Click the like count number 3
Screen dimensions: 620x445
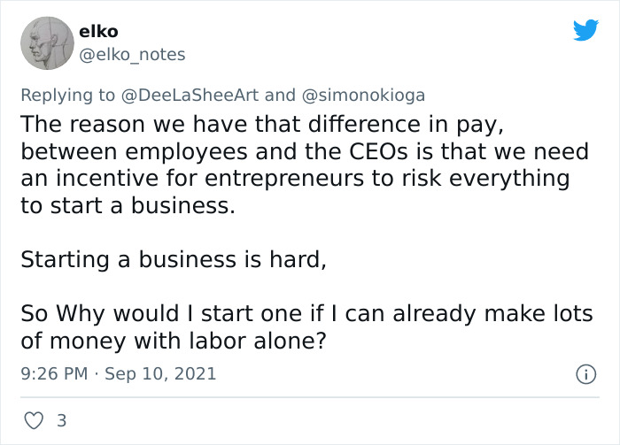(x=61, y=421)
